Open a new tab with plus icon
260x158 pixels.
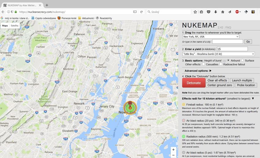47,5
